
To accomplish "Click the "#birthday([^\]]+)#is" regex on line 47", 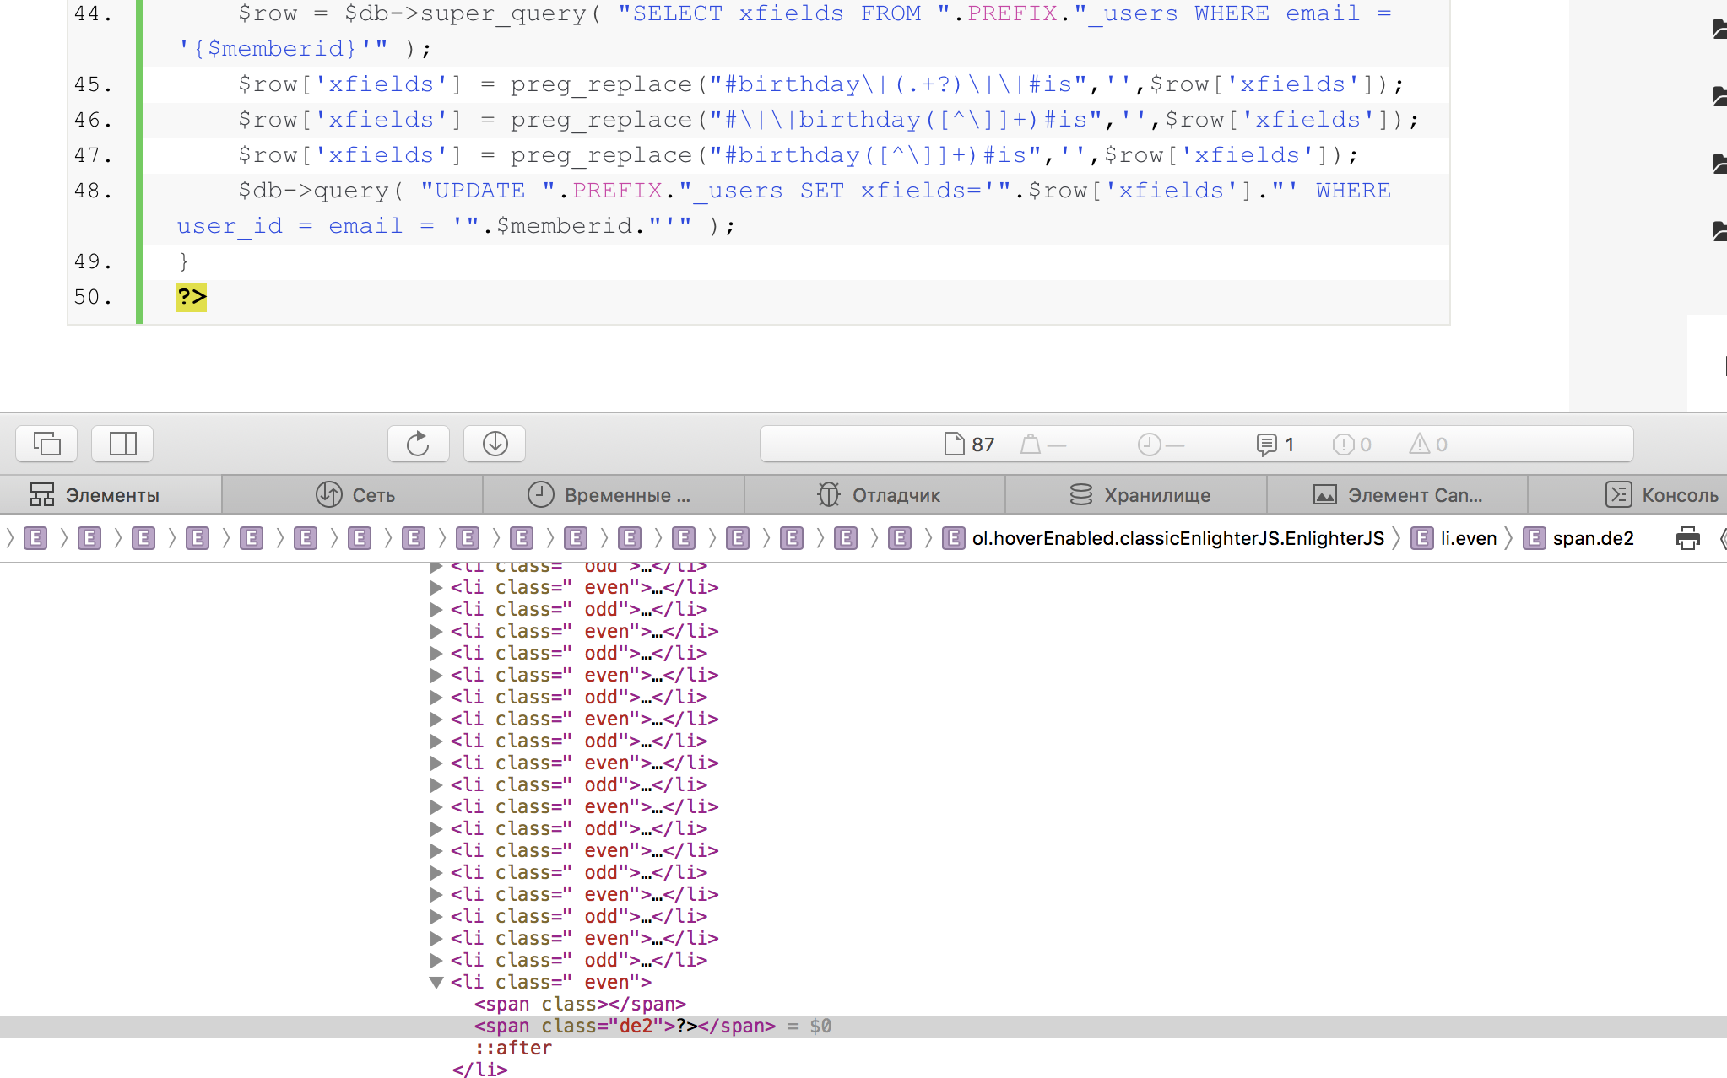I will [875, 155].
